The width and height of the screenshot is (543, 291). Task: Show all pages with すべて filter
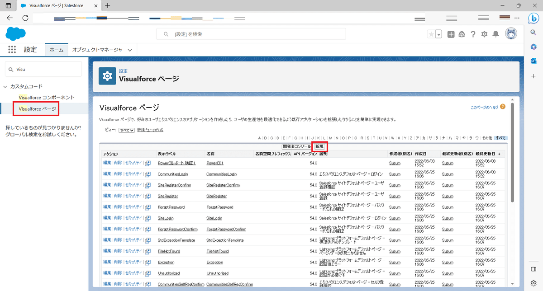500,138
